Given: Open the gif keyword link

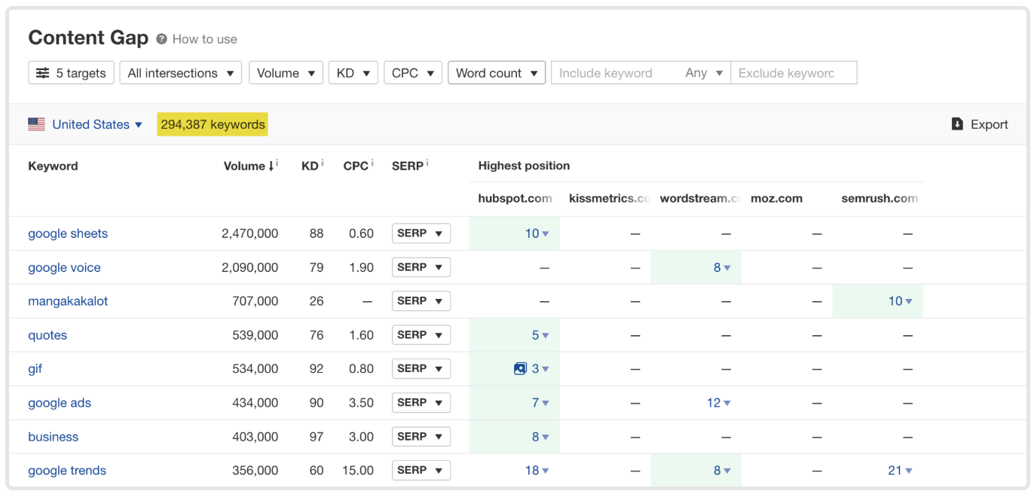Looking at the screenshot, I should click(x=35, y=369).
